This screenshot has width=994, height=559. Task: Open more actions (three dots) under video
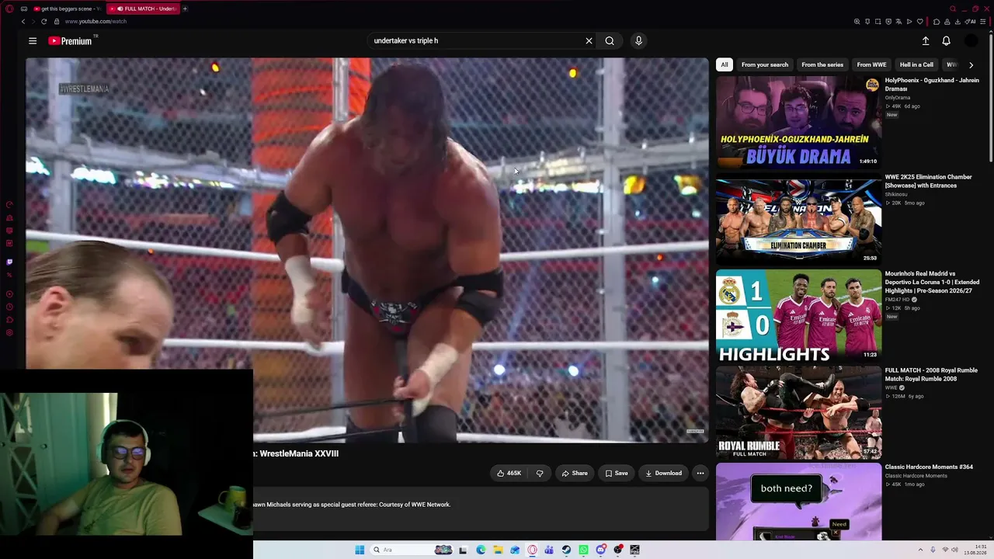point(700,473)
